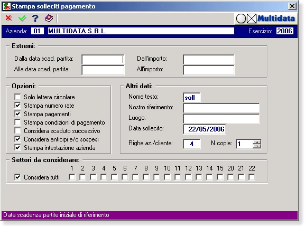Check Considera scaduto successivo

17,130
